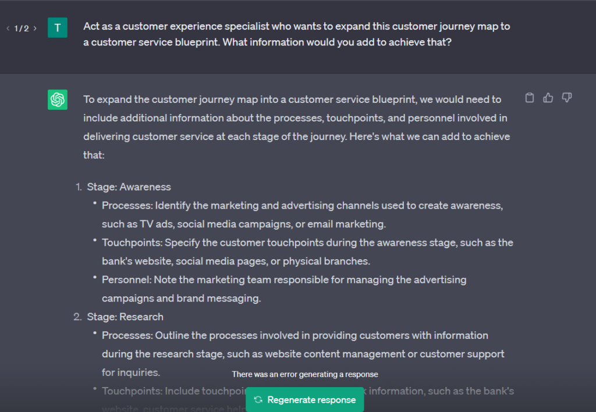Click the user prompt text about customer journey
Viewport: 596px width, 412px height.
pyautogui.click(x=296, y=34)
